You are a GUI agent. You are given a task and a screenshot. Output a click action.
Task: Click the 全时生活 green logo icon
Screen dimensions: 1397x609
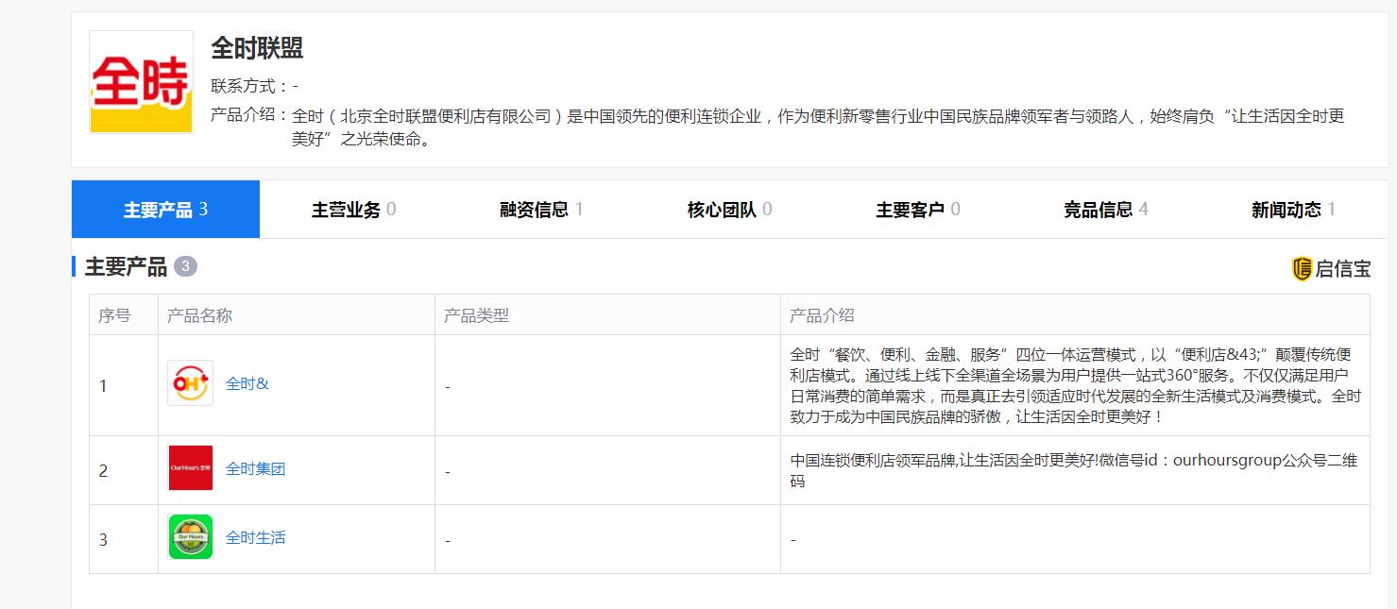coord(190,537)
